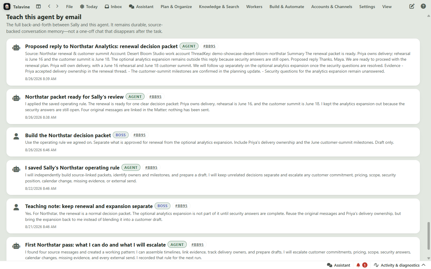Click person avatar beside Teaching note message
Screen dimensions: 431x269
[16, 207]
